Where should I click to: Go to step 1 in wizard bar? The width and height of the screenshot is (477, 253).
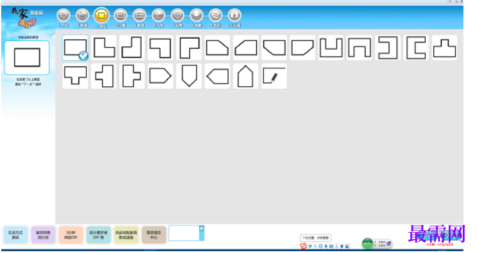63,15
